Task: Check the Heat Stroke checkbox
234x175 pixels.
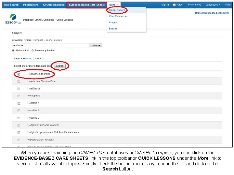Action: tap(19, 89)
